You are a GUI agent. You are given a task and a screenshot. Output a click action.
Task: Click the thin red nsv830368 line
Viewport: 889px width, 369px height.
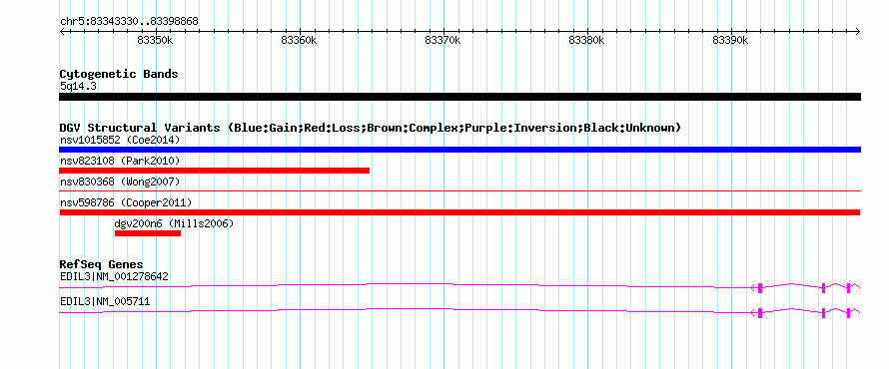459,191
